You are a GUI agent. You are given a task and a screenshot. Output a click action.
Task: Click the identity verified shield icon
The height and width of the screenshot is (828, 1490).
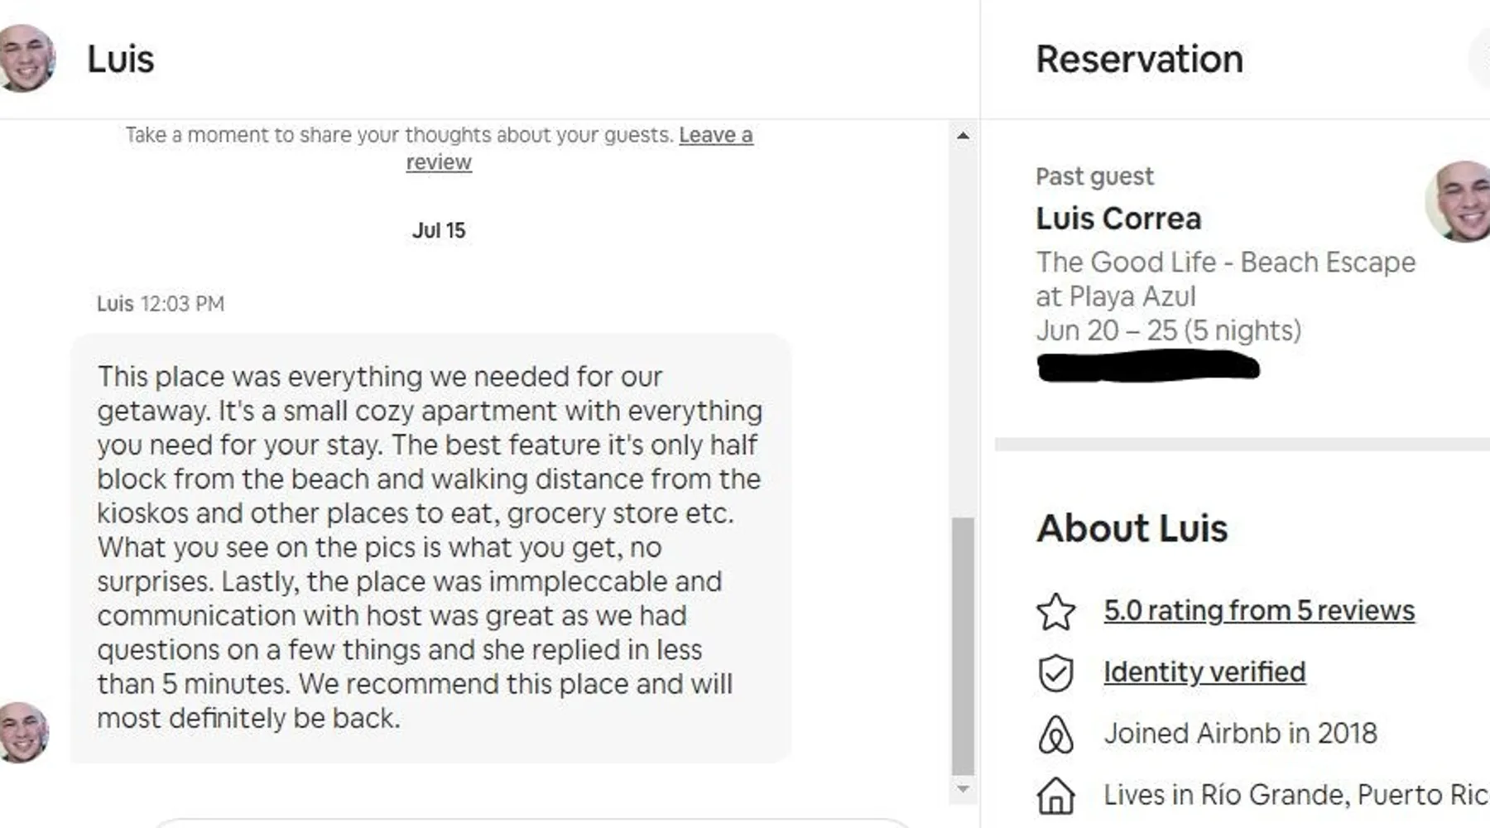tap(1055, 673)
